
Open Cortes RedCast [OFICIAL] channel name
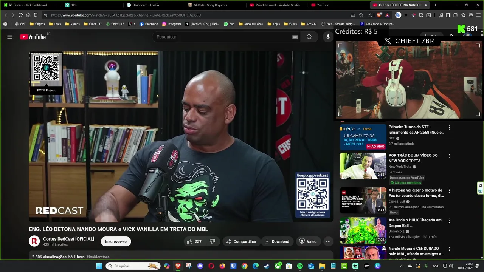coord(68,239)
